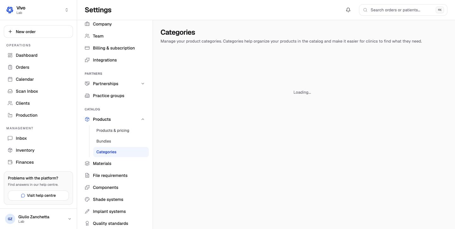Click the Production chart icon
455x229 pixels.
[x=10, y=115]
